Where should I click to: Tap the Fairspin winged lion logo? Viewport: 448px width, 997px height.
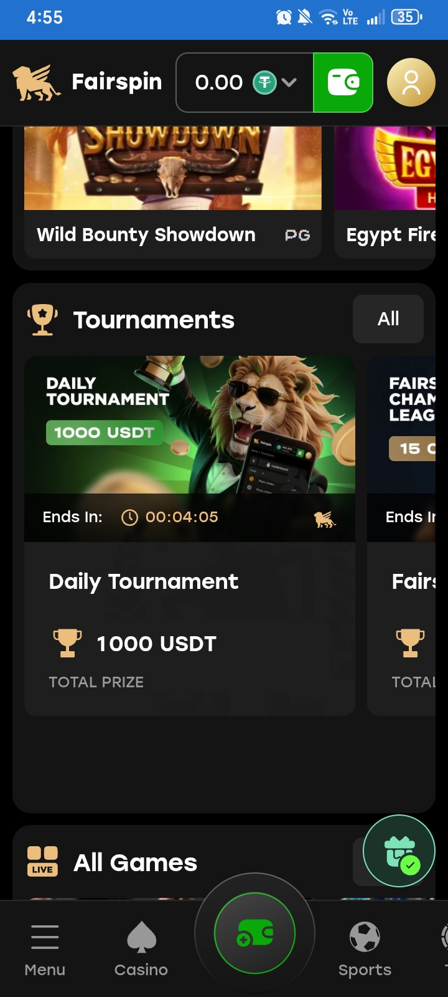[37, 83]
